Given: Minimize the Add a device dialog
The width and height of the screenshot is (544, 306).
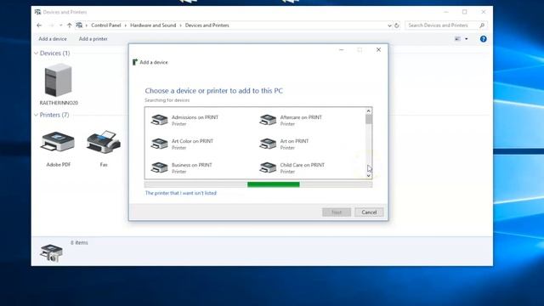Looking at the screenshot, I should 342,49.
